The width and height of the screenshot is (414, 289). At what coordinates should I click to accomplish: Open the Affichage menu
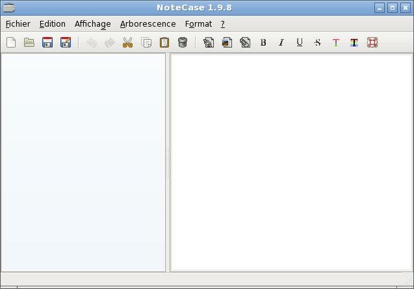click(x=93, y=24)
